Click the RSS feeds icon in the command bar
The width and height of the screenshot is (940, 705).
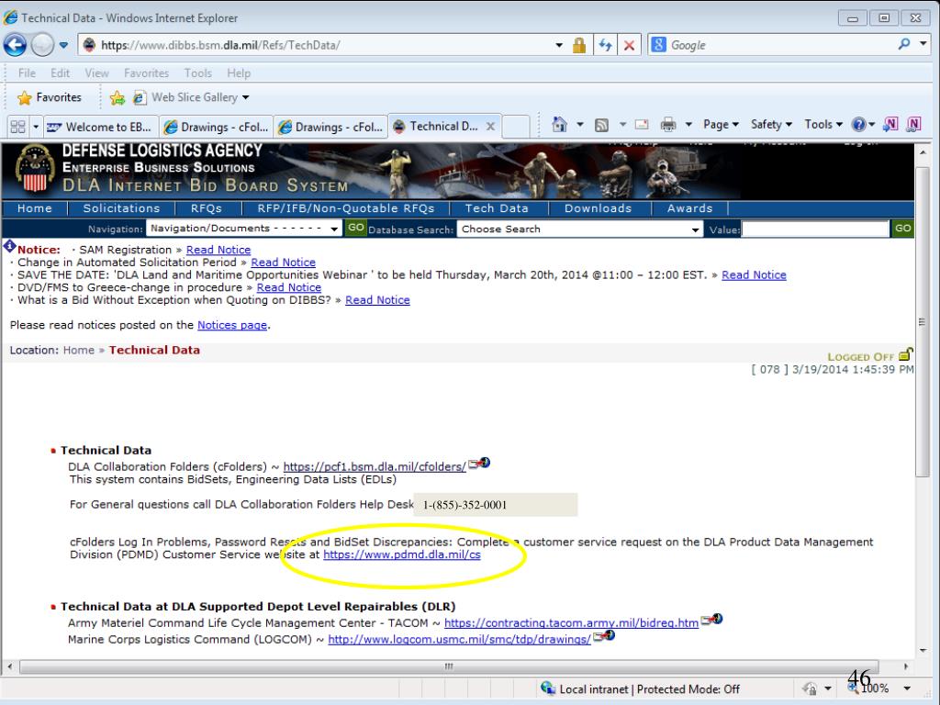(597, 125)
